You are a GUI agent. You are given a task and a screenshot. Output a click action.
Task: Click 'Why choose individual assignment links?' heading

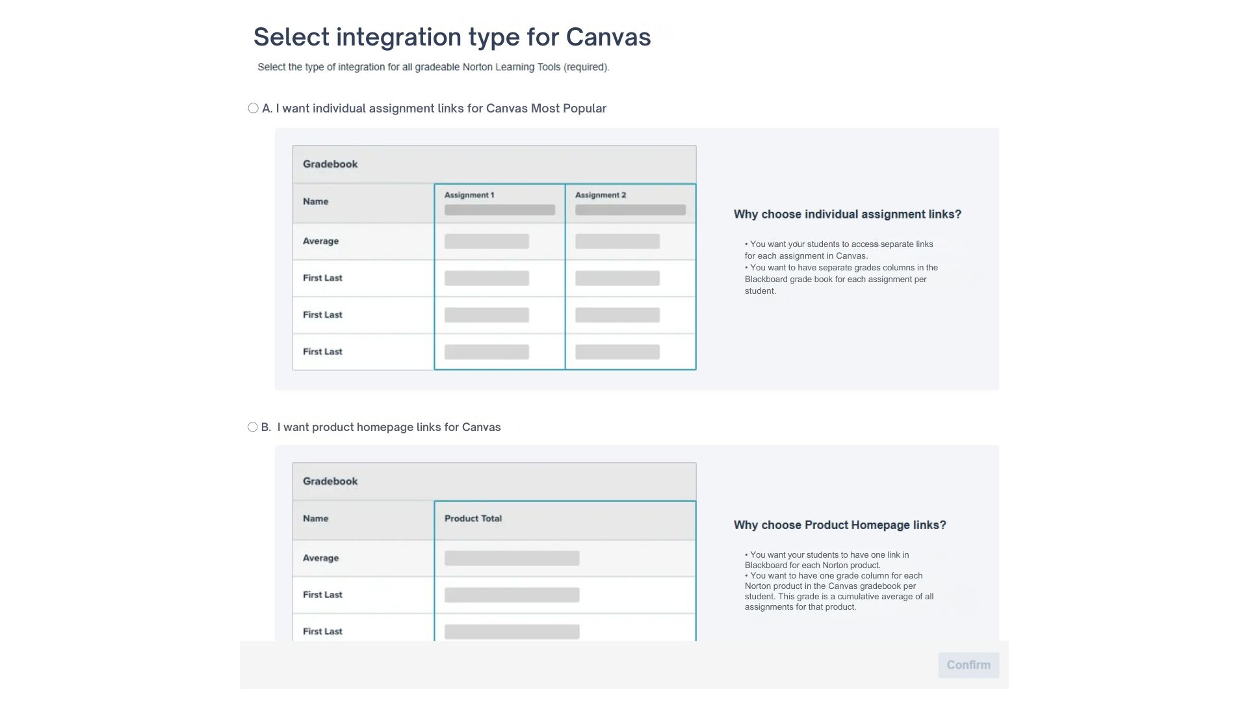point(847,214)
